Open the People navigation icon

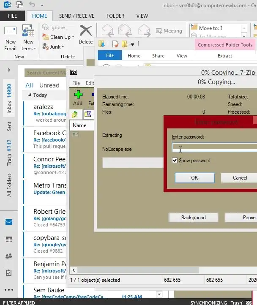[x=9, y=256]
